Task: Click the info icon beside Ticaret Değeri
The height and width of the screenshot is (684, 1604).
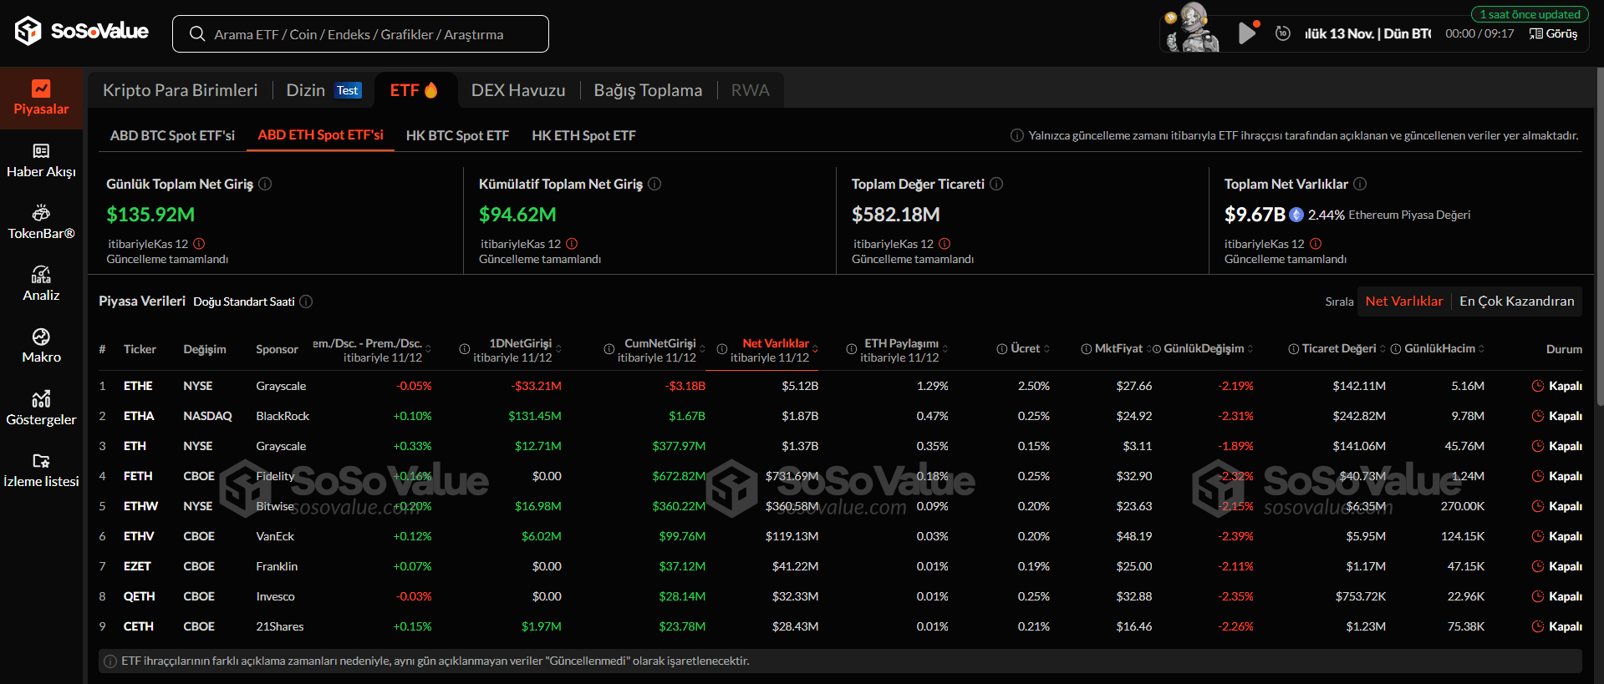Action: (x=1293, y=349)
